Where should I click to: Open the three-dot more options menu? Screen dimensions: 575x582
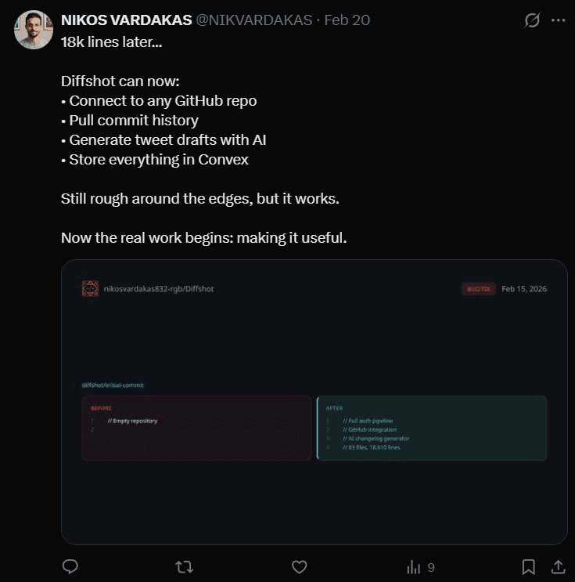[x=558, y=20]
